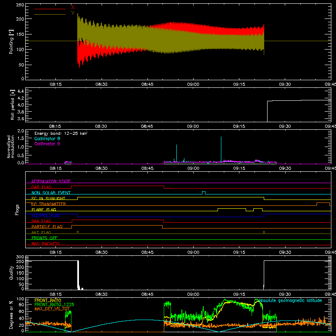
Task: Click the 'Pointing' vertical axis title
Action: [11, 42]
